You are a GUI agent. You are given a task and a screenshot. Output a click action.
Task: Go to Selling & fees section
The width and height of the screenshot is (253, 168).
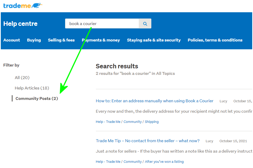click(x=61, y=40)
